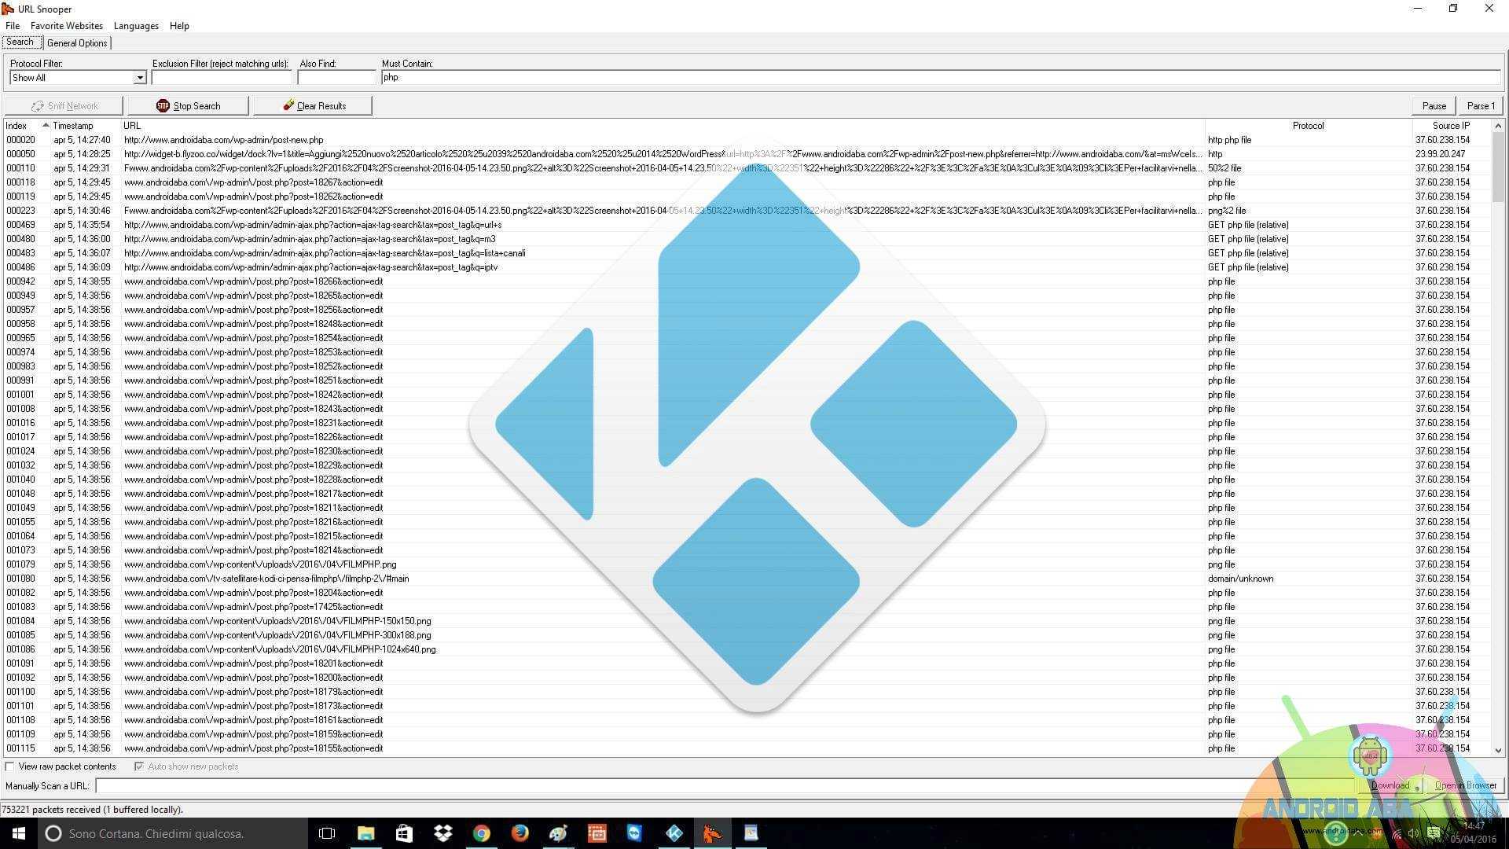Click the vertical scrollbar down arrow
The image size is (1509, 849).
(x=1498, y=751)
